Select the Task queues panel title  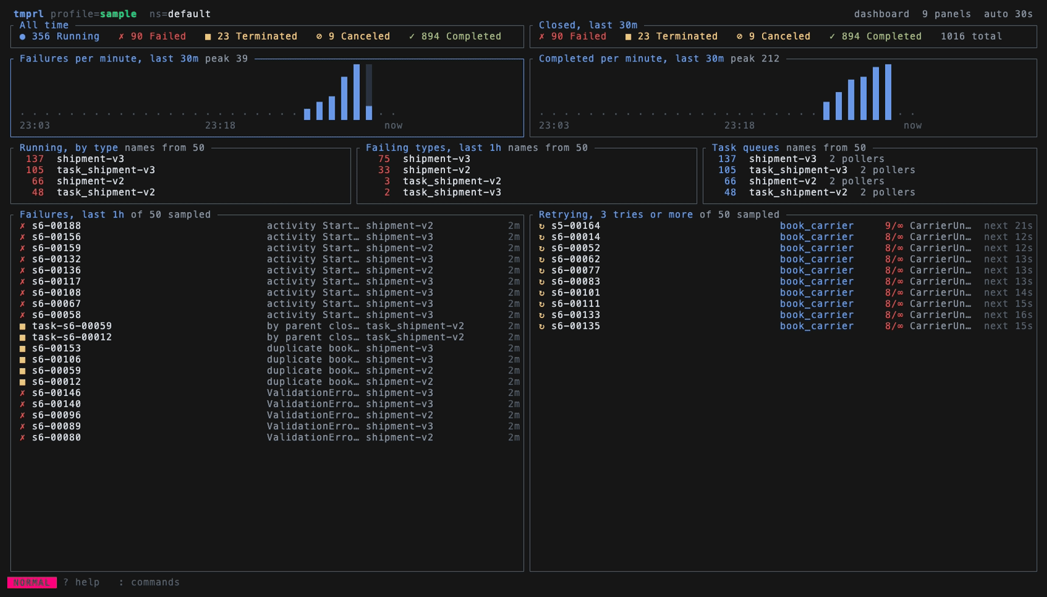(746, 147)
